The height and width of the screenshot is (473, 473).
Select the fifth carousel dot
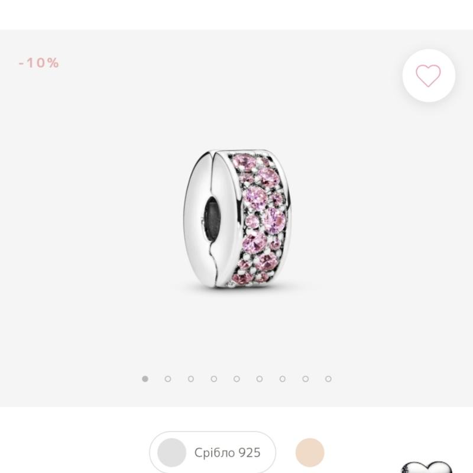[237, 378]
